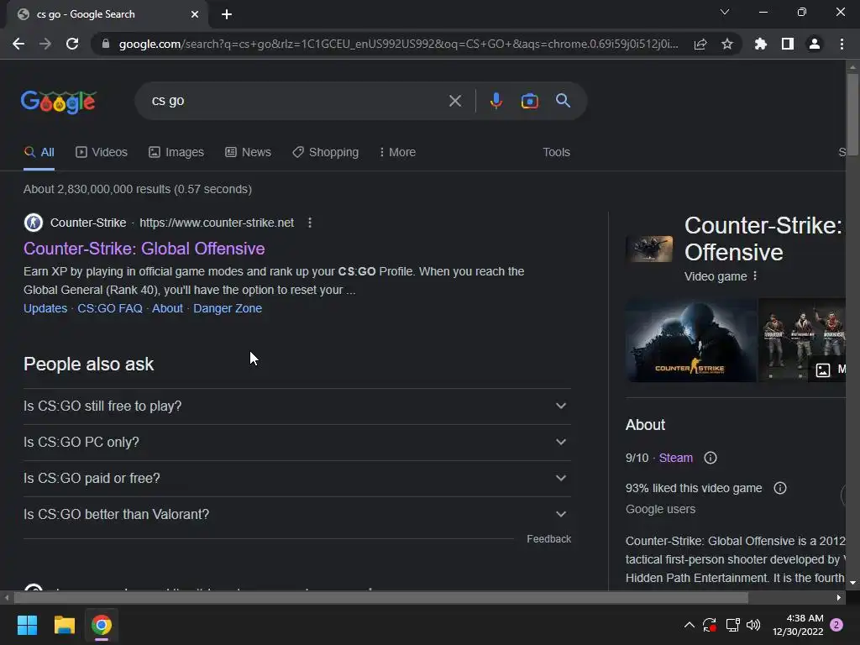Click the Chrome taskbar icon
The width and height of the screenshot is (860, 645).
pyautogui.click(x=102, y=625)
